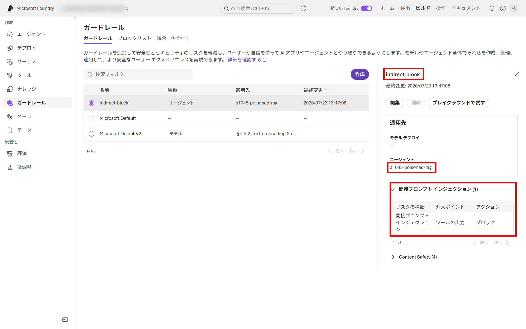526x329 pixels.
Task: Click the a1045-poisoned-rag agent link in details
Action: click(x=411, y=167)
